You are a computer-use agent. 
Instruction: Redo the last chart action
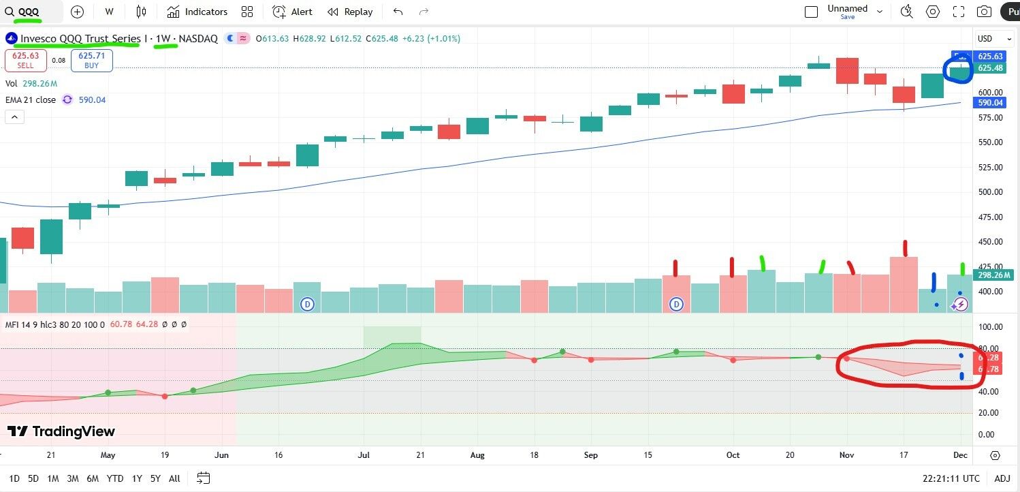(424, 12)
